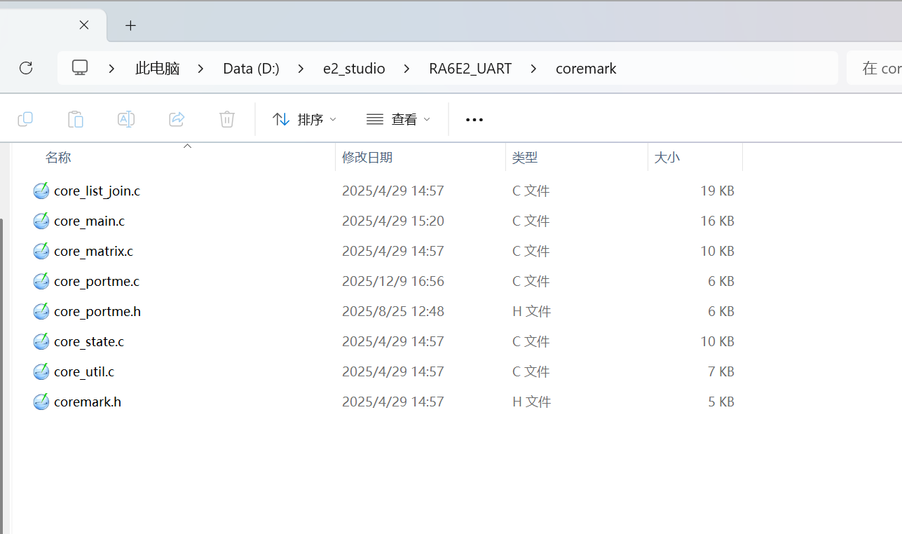Expand the chevron after e2_studio breadcrumb
Image resolution: width=902 pixels, height=534 pixels.
click(x=406, y=69)
